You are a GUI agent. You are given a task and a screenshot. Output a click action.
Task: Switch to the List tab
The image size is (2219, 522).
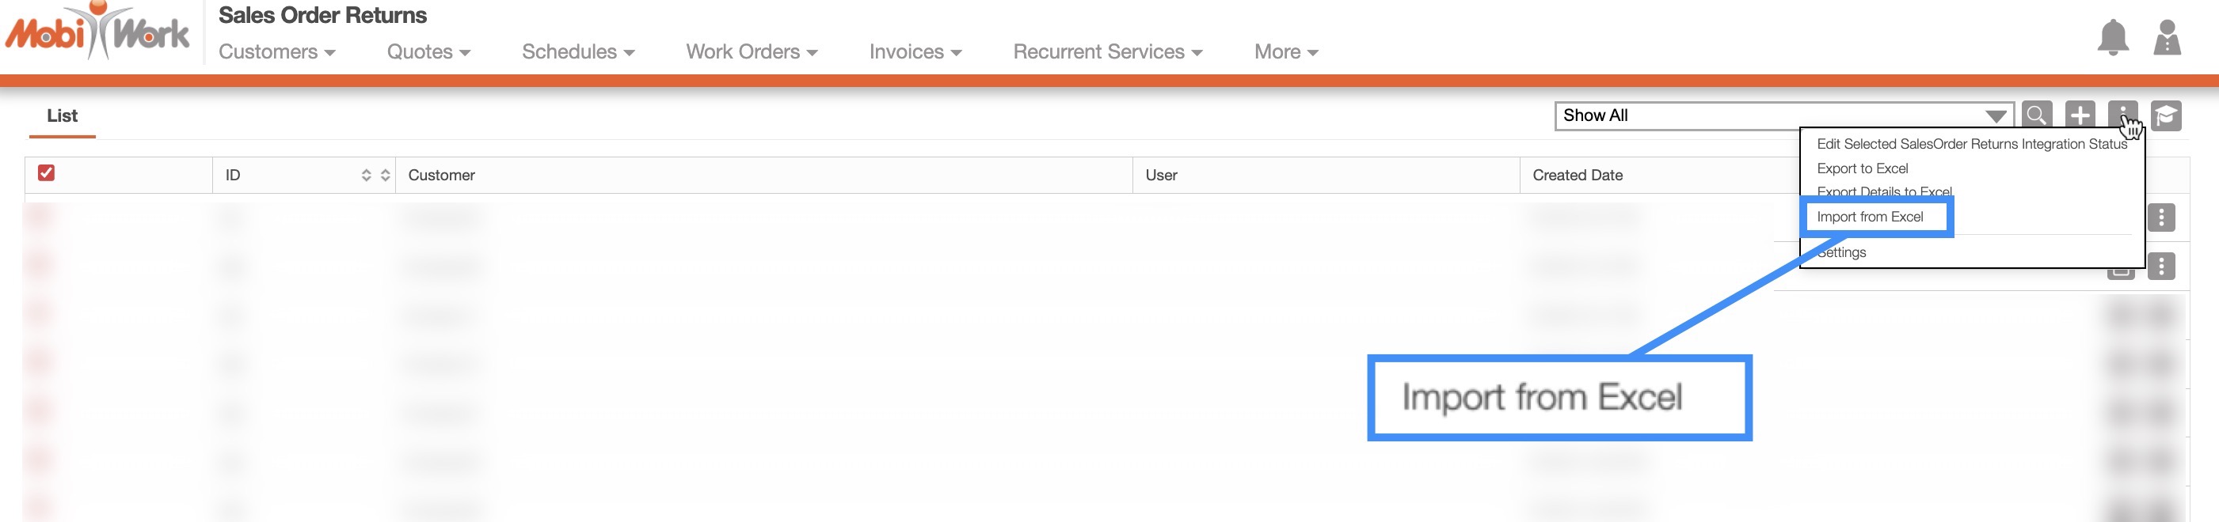click(x=62, y=116)
